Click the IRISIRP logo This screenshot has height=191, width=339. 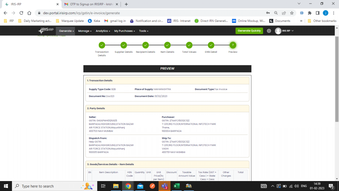(x=46, y=31)
